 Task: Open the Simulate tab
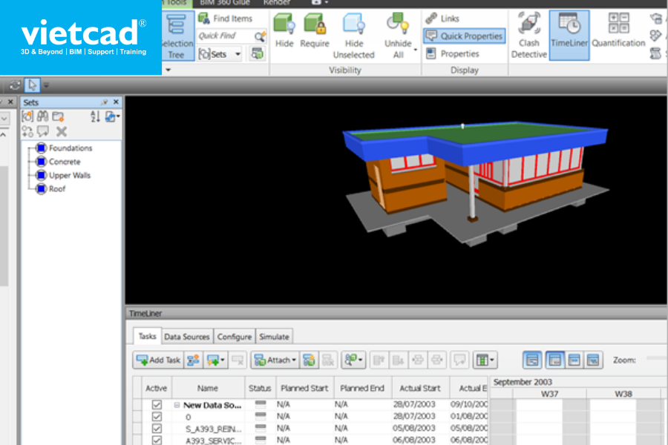274,337
